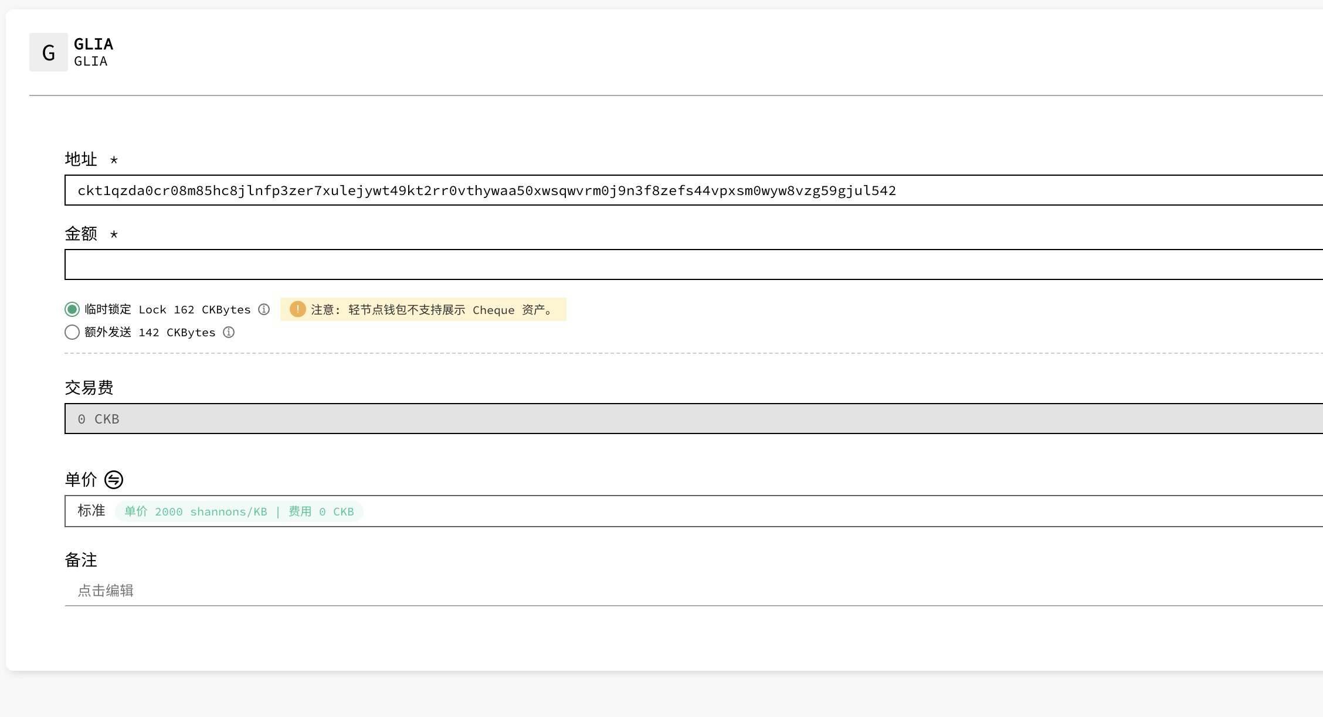The image size is (1323, 717).
Task: Click the 备注 label
Action: tap(81, 560)
